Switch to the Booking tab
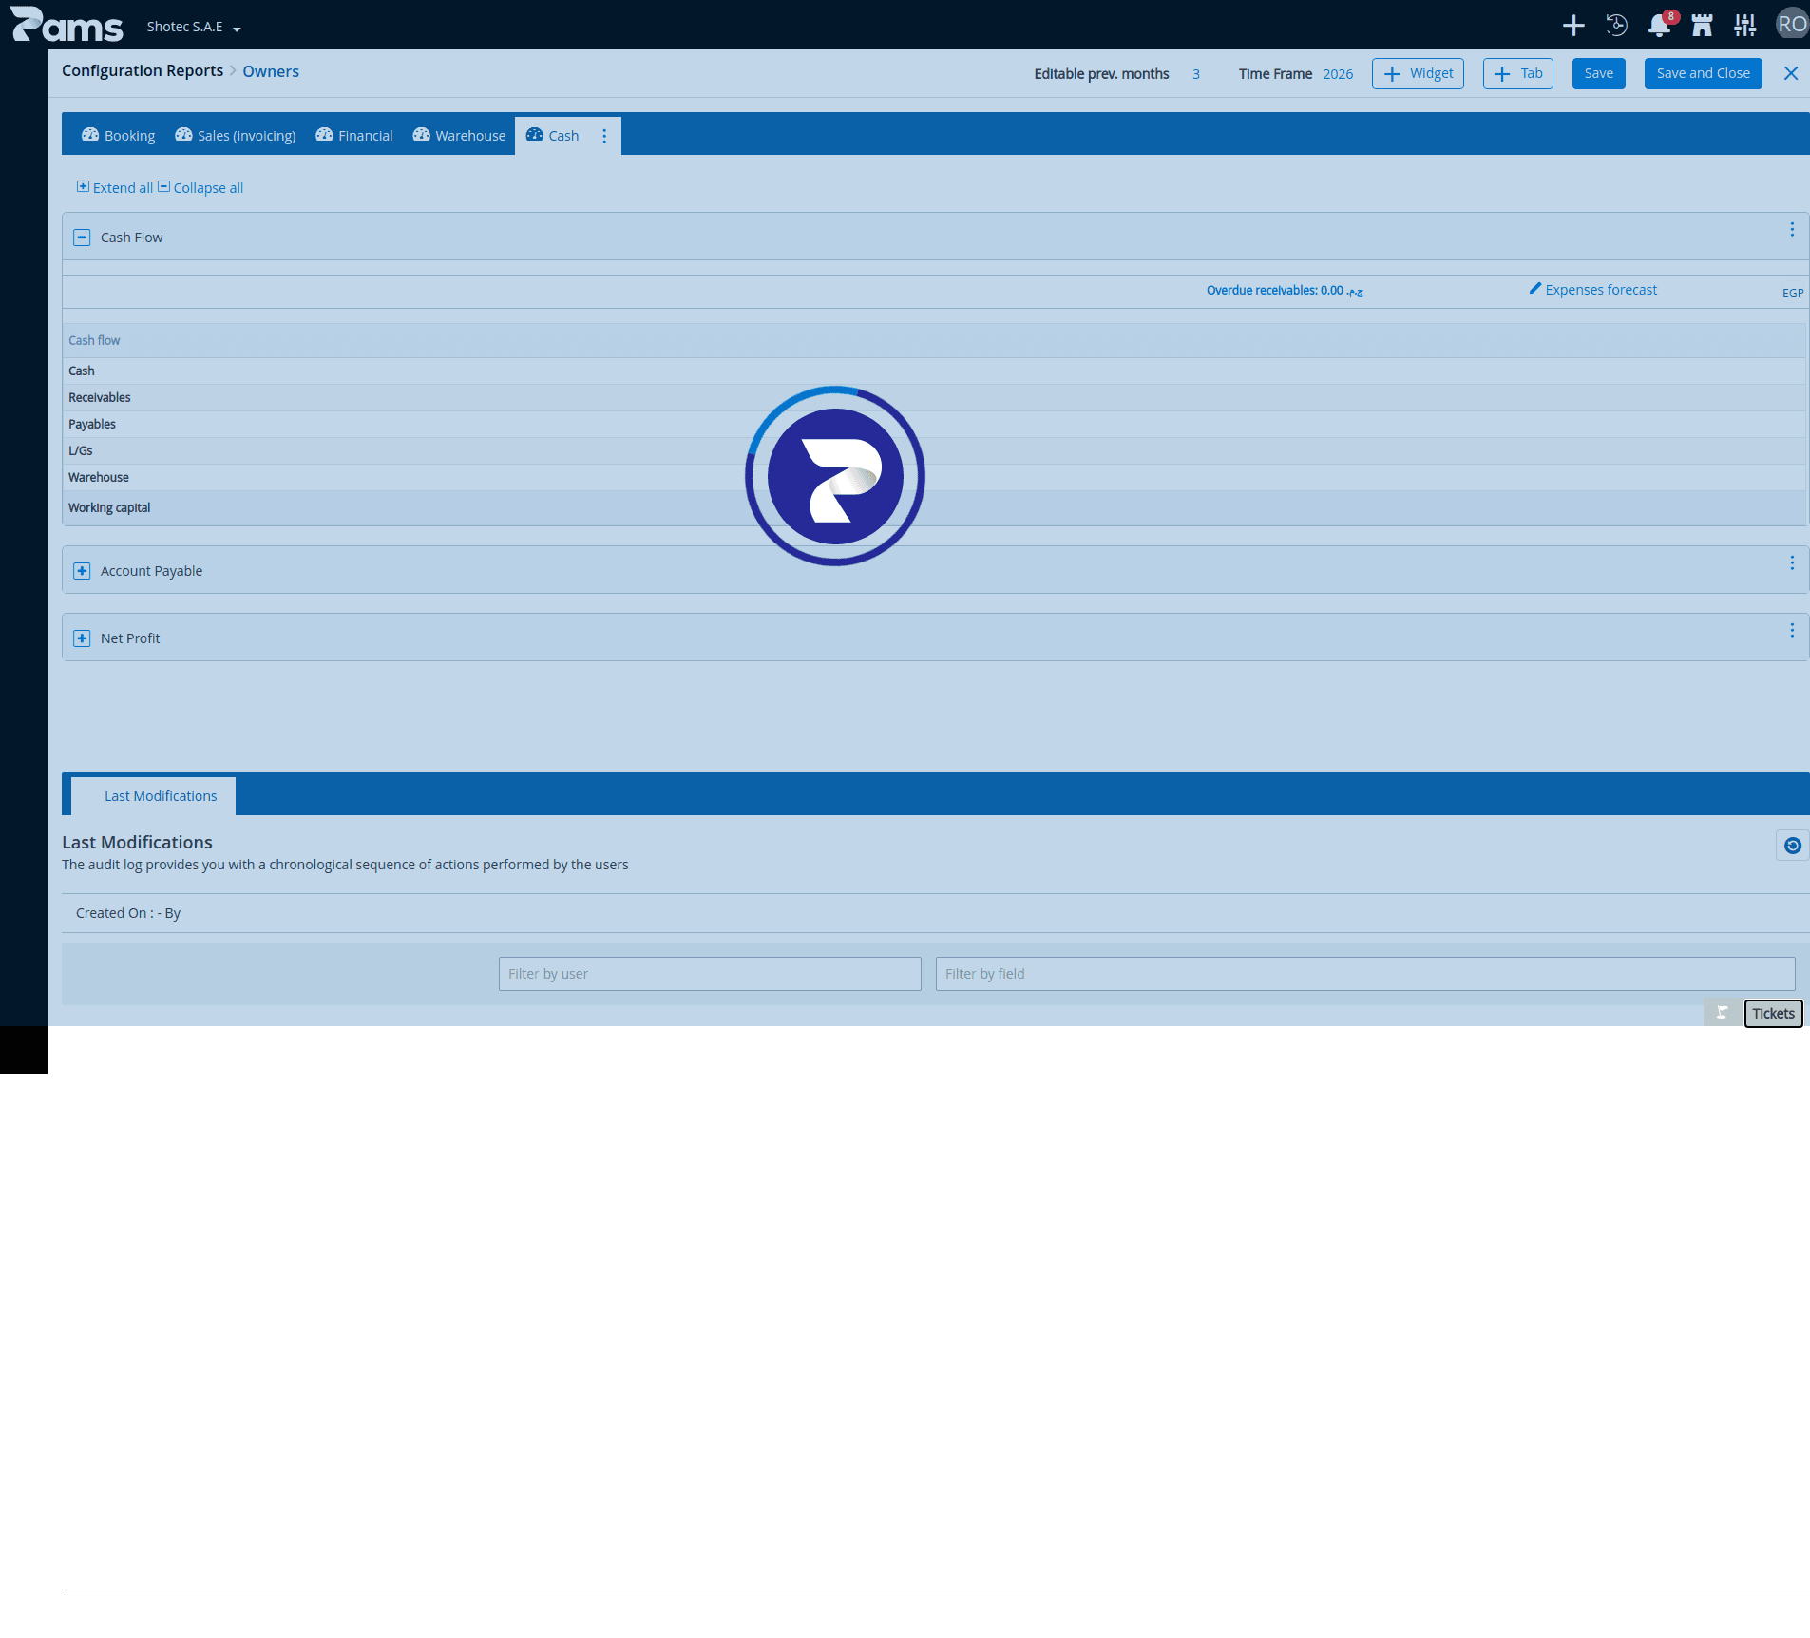 pos(119,136)
